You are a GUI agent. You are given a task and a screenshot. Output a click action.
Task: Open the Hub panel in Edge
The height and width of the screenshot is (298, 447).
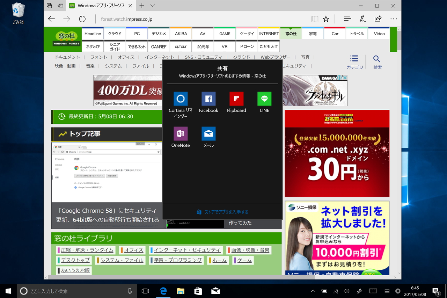point(347,19)
